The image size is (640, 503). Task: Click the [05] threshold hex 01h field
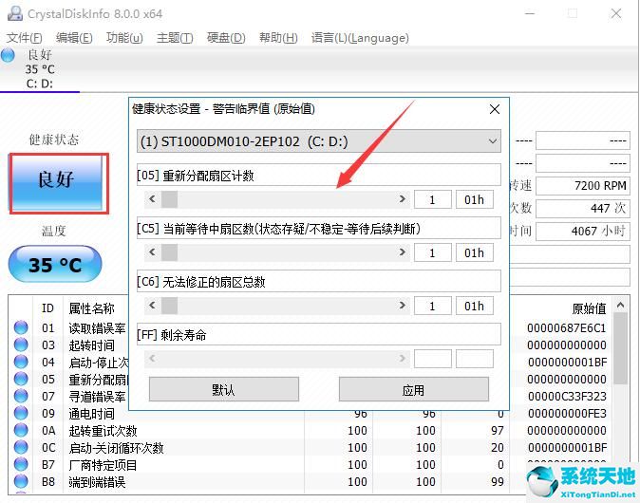coord(474,199)
